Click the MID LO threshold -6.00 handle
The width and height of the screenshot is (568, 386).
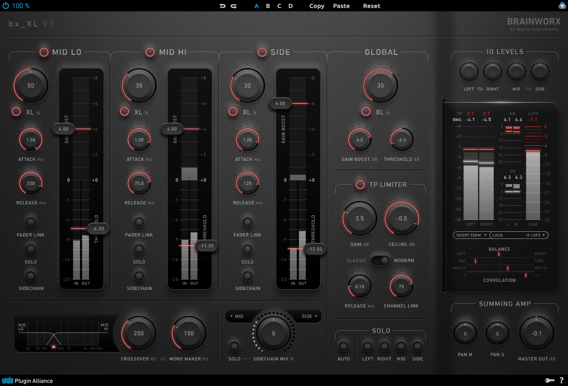[98, 228]
